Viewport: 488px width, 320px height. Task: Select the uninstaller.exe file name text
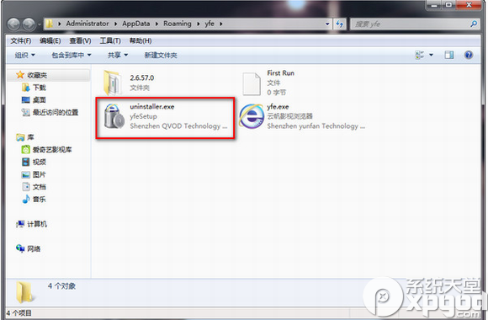152,107
